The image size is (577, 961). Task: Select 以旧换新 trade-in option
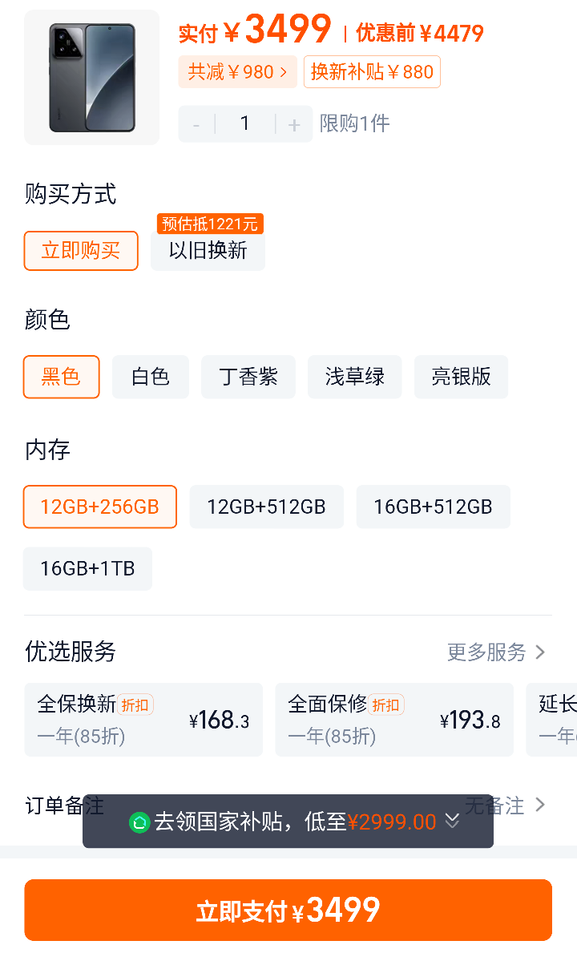(x=208, y=251)
